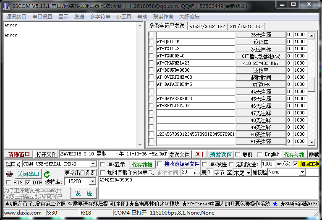
Task: Open the 115200 baud rate dropdown
Action: coord(93,181)
